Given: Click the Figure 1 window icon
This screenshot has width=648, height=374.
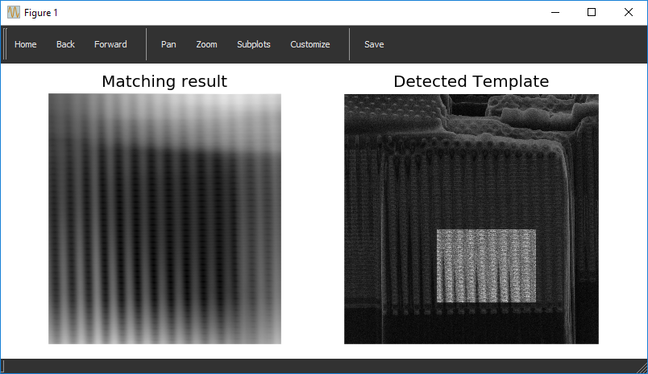Looking at the screenshot, I should (x=14, y=13).
